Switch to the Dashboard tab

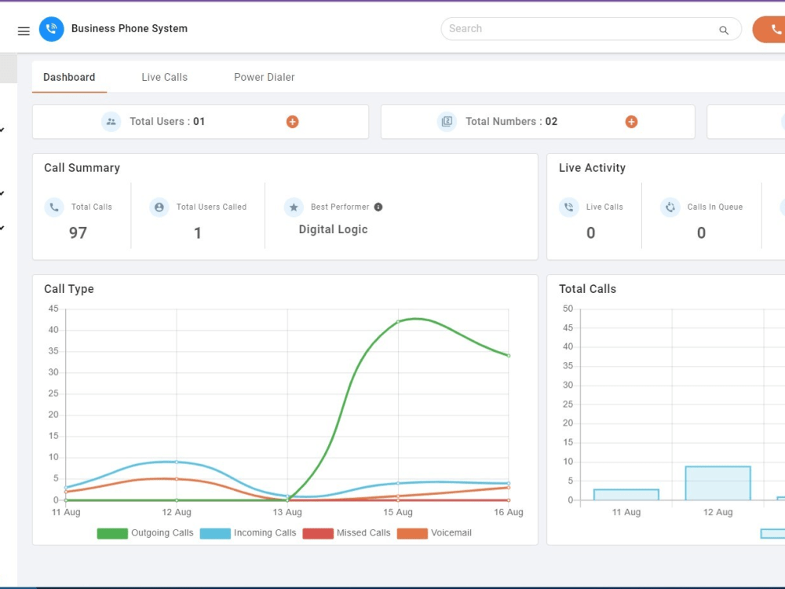coord(69,77)
